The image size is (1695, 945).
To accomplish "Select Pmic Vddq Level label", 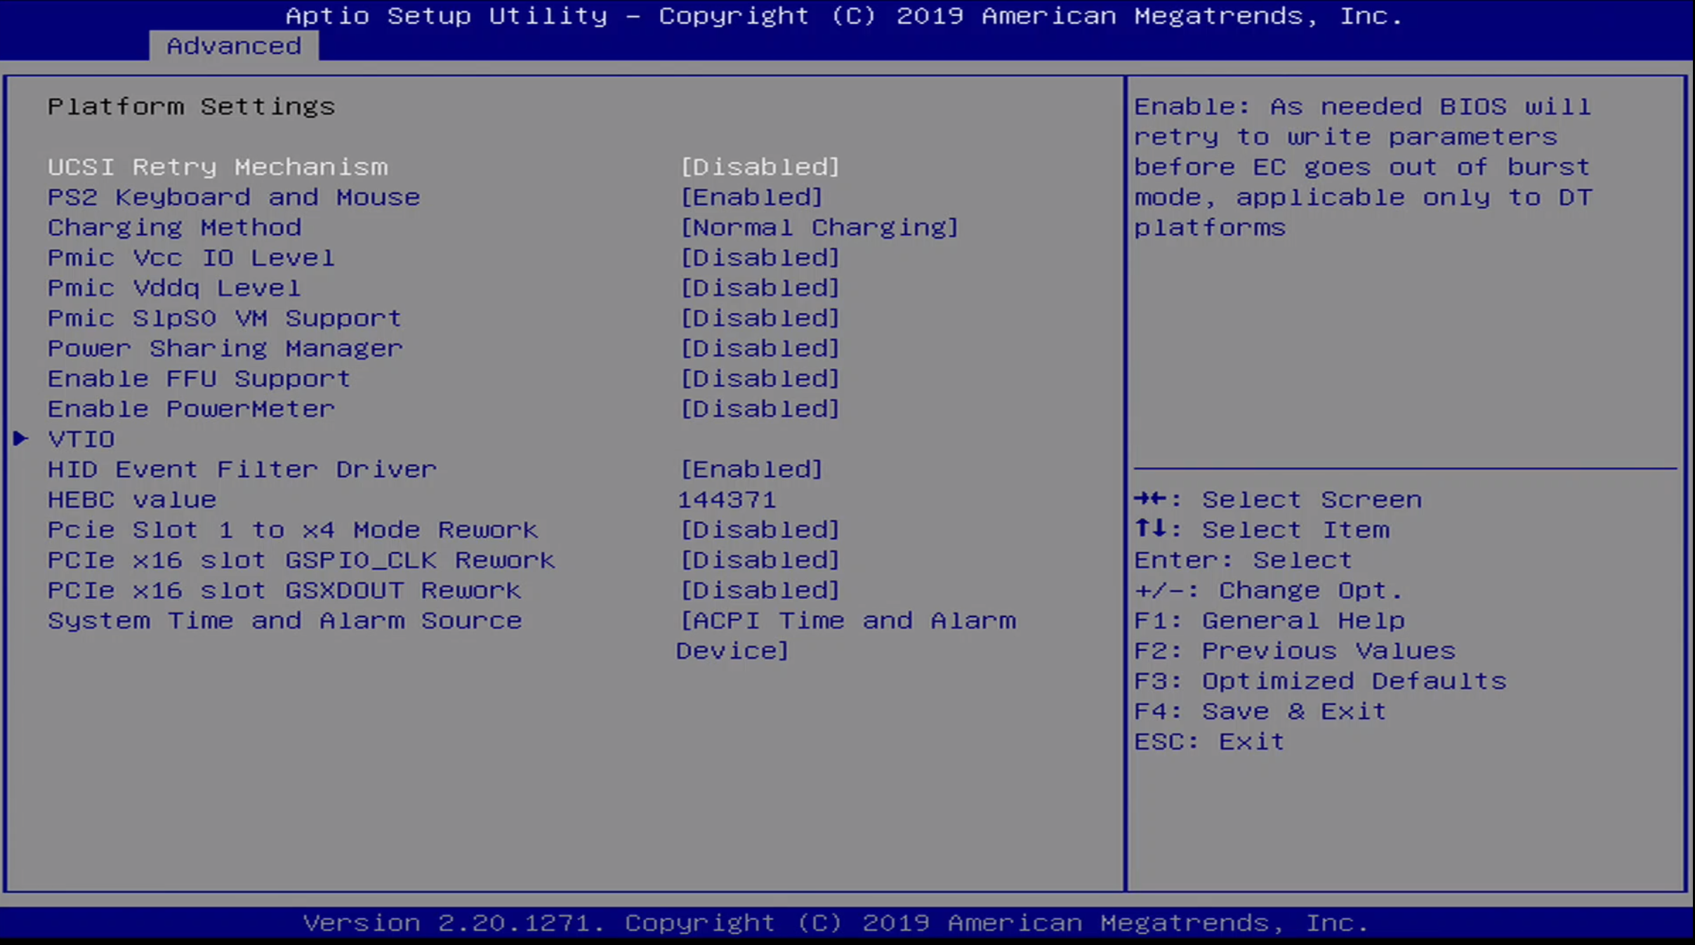I will (174, 288).
